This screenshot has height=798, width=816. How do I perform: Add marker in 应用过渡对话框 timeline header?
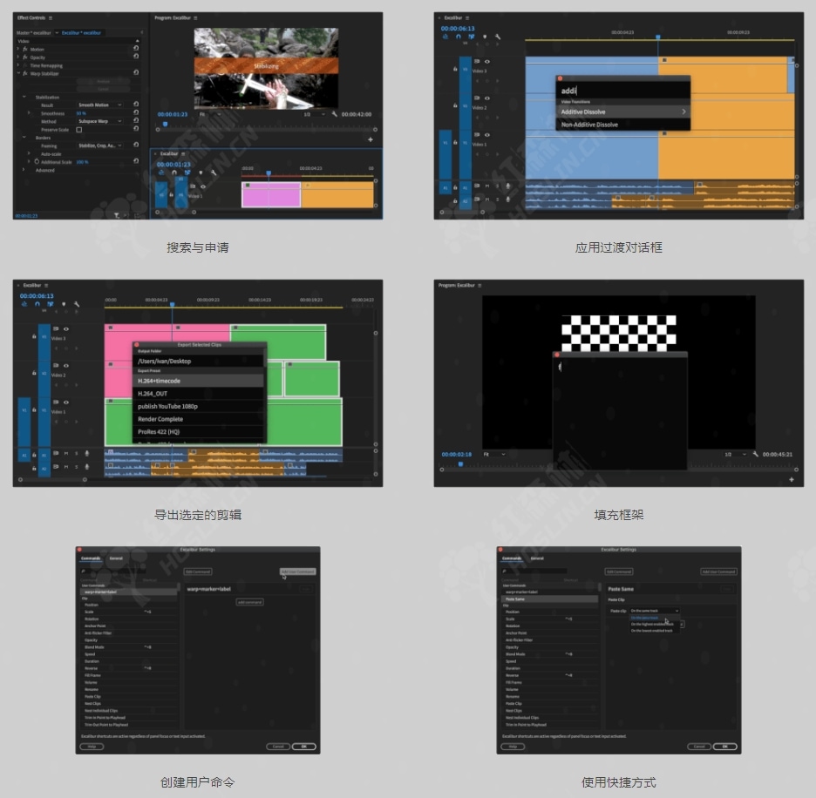coord(485,37)
